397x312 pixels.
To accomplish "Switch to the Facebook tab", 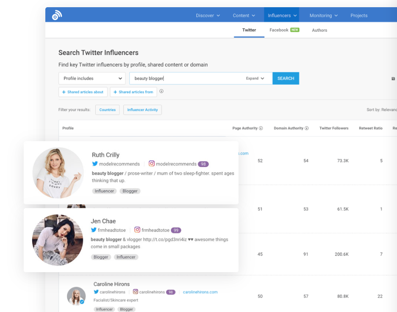I will (x=279, y=30).
